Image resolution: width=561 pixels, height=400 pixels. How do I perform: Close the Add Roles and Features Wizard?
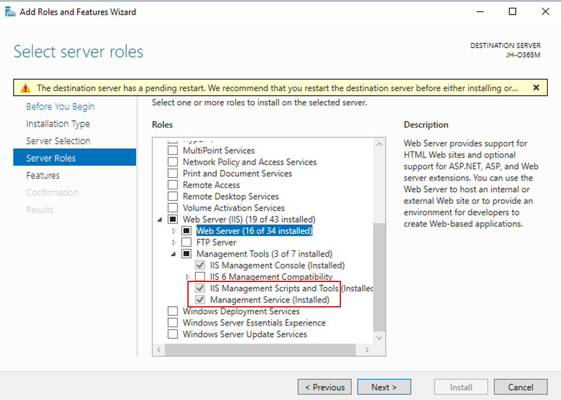click(545, 12)
